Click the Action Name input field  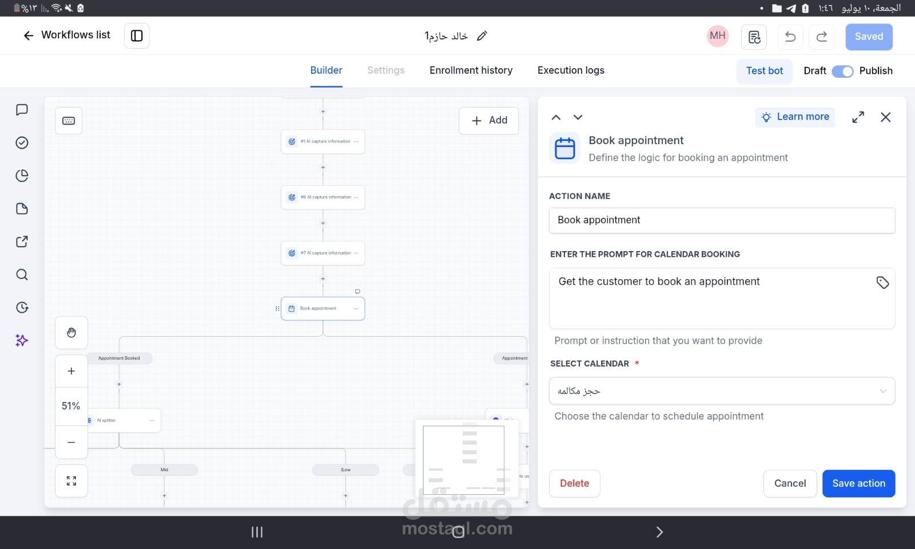[722, 220]
